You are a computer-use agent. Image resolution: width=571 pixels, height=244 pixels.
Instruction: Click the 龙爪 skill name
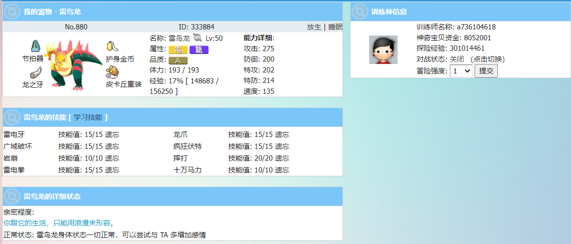click(x=181, y=135)
